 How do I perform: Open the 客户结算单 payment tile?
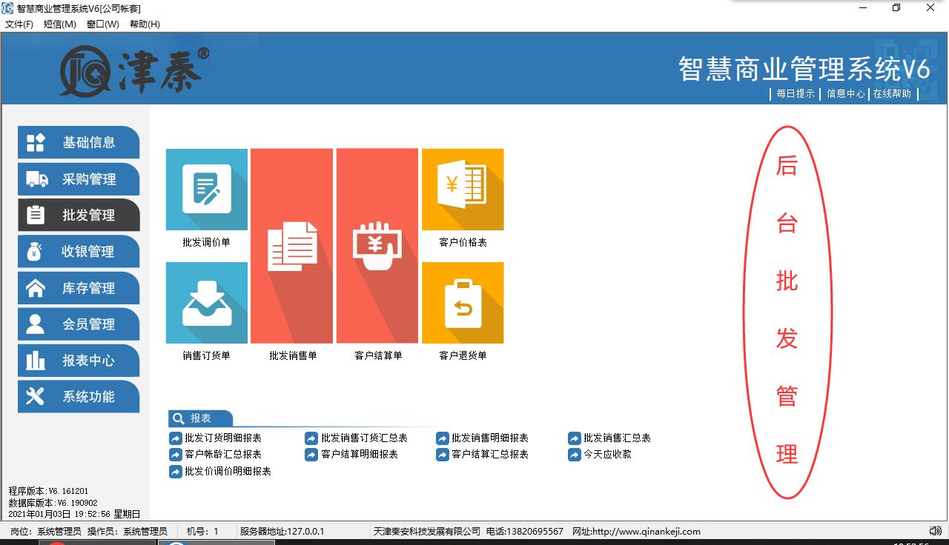377,246
